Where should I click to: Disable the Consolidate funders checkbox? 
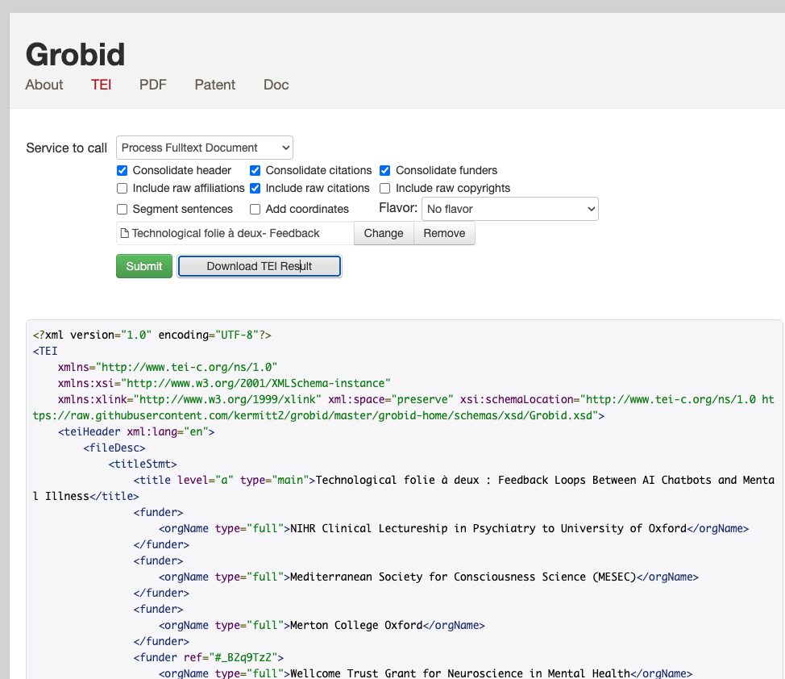pos(385,171)
